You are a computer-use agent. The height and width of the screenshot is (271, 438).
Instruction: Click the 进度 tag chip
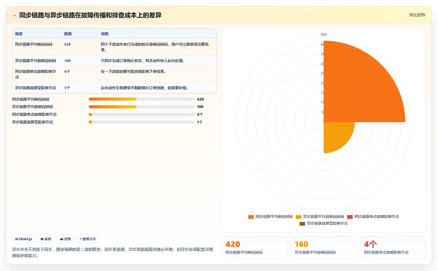(65, 239)
